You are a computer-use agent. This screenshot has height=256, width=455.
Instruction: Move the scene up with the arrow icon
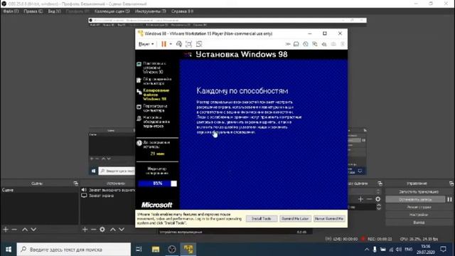[25, 230]
